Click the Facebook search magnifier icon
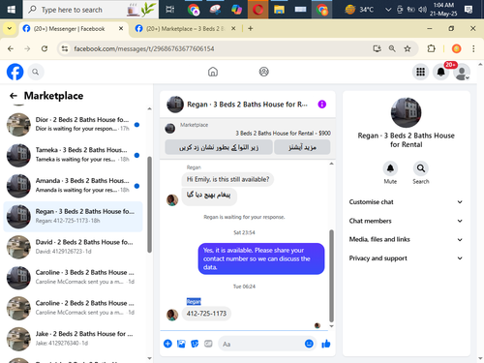 click(36, 72)
